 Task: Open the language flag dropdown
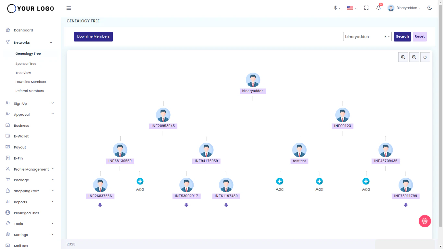pos(351,7)
